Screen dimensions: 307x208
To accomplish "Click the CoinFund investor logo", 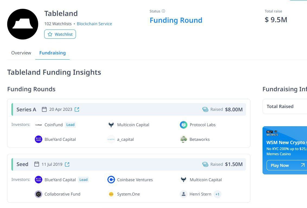I will tap(39, 125).
